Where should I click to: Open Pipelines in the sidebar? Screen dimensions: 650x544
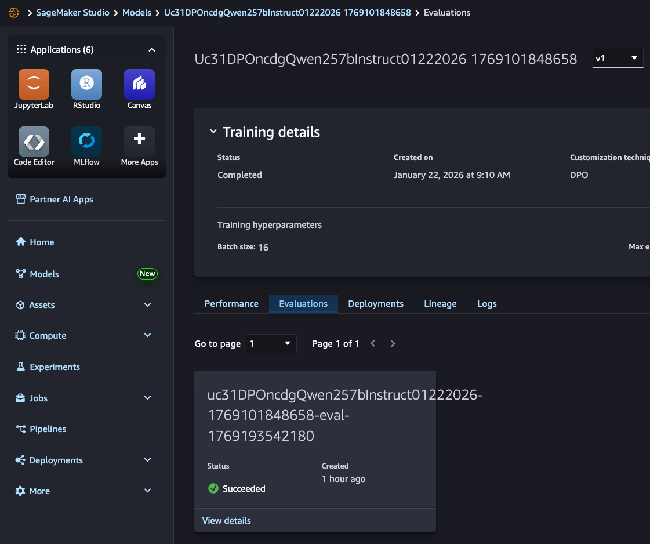pyautogui.click(x=48, y=429)
